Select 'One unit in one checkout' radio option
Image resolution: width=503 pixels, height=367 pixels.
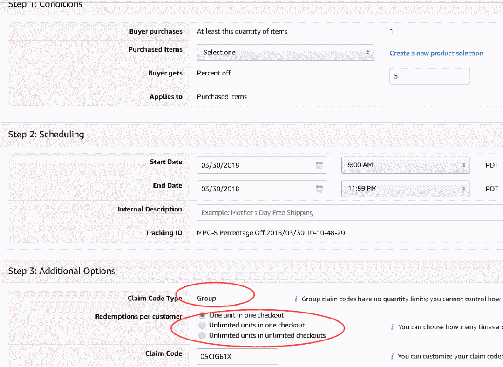202,315
